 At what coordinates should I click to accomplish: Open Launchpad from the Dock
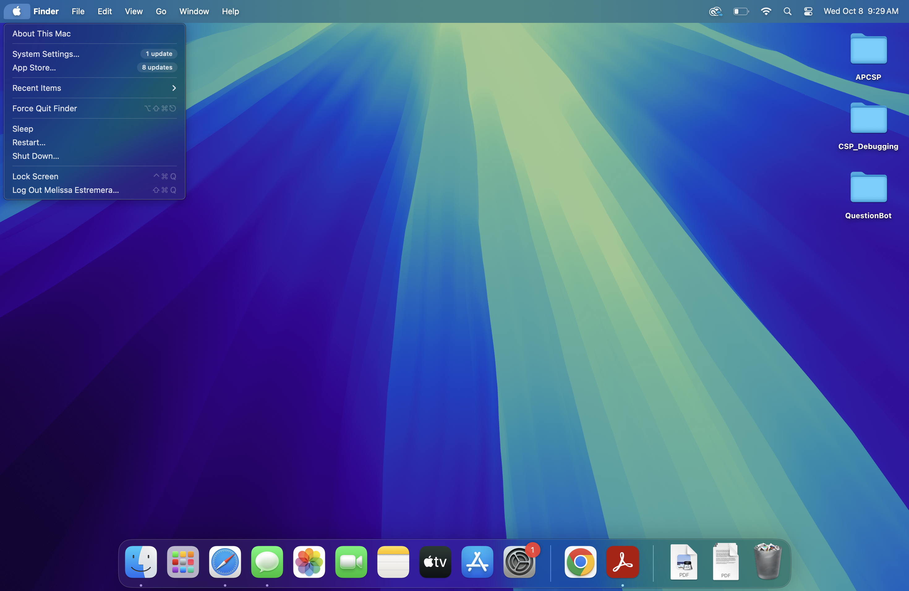pos(183,562)
